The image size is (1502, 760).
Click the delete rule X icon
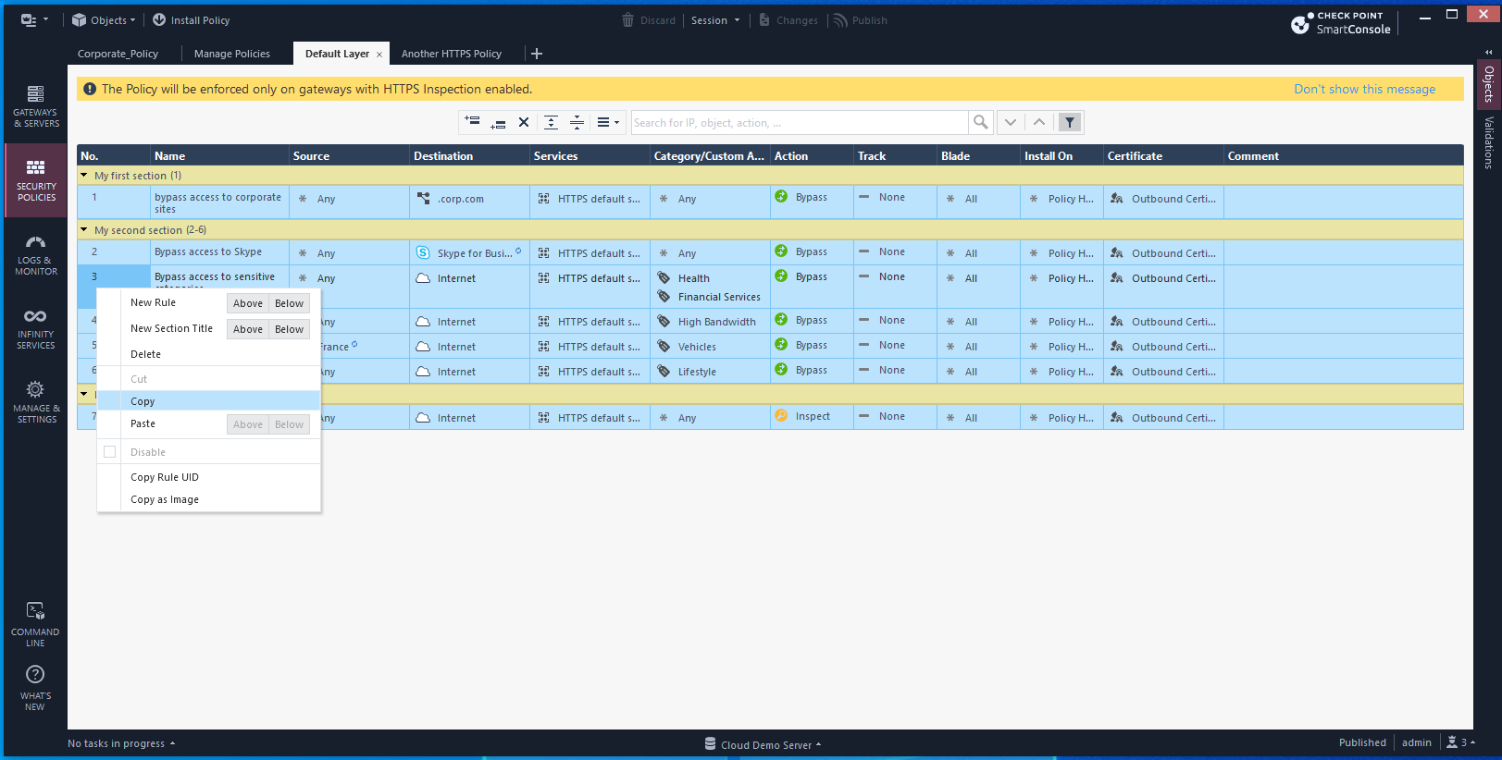tap(524, 122)
